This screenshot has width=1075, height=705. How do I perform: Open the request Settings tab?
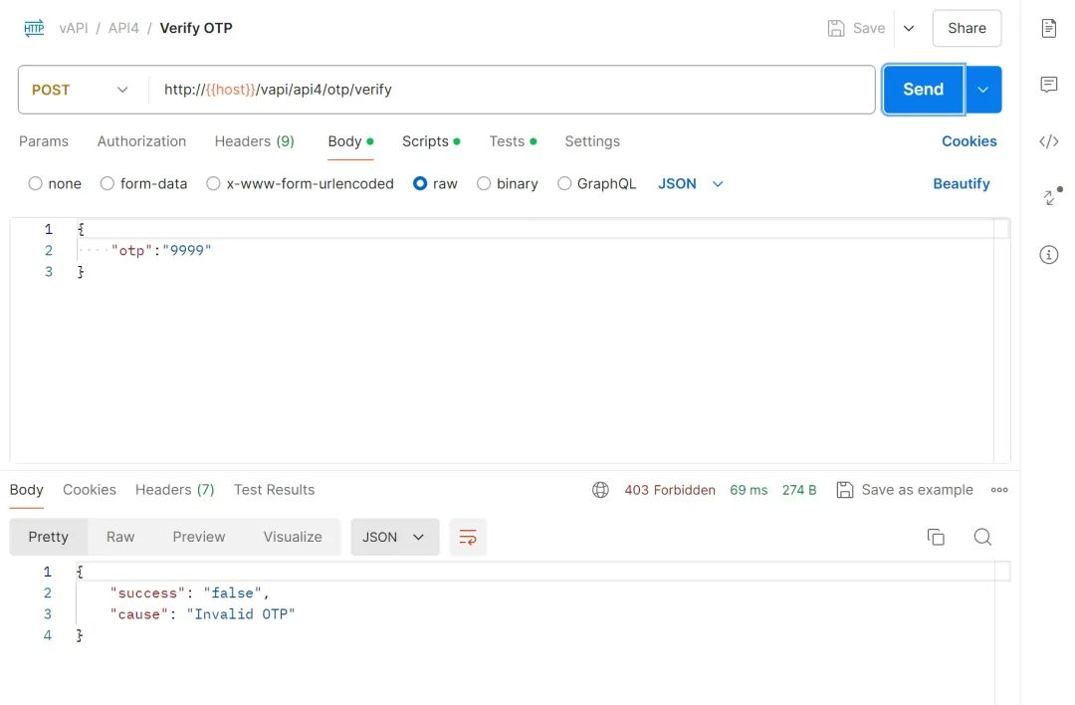point(592,141)
